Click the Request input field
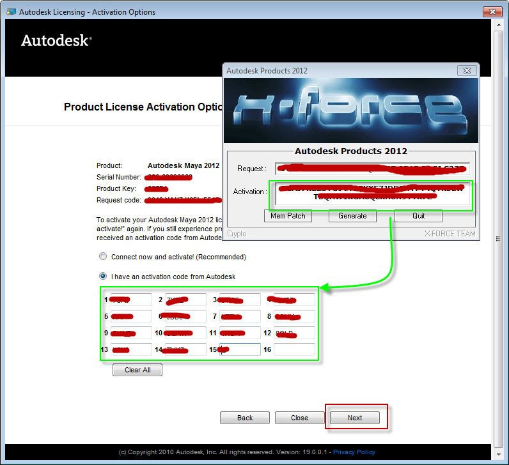509x465 pixels. (372, 169)
